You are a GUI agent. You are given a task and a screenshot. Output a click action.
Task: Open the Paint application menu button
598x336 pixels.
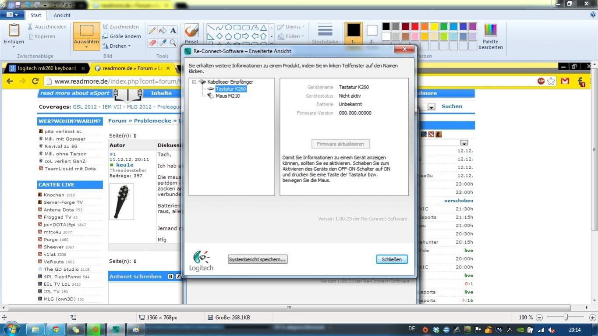point(12,15)
